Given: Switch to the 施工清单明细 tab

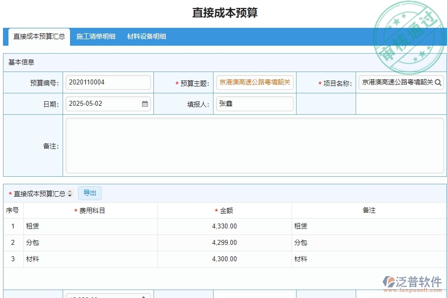Looking at the screenshot, I should [x=96, y=36].
